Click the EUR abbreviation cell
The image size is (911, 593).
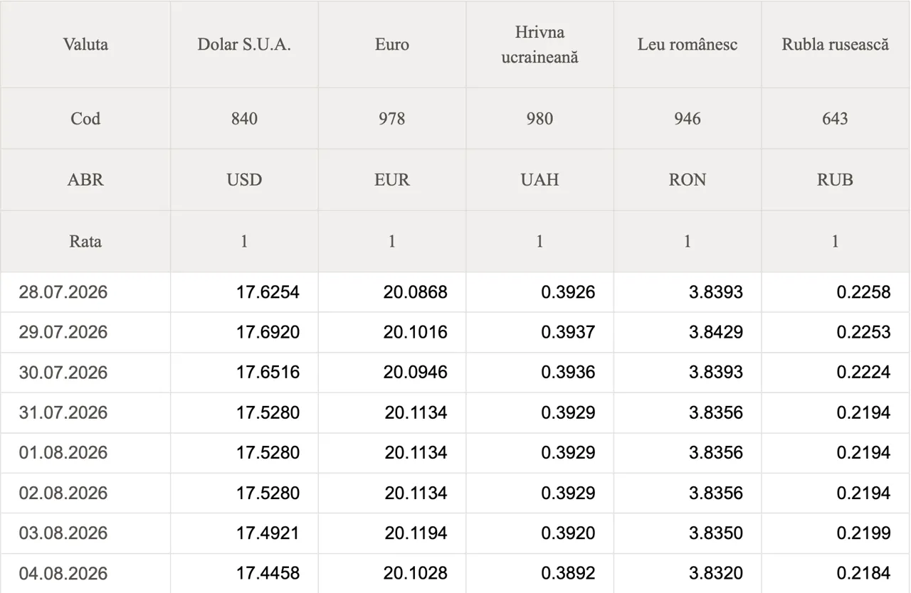click(x=392, y=180)
